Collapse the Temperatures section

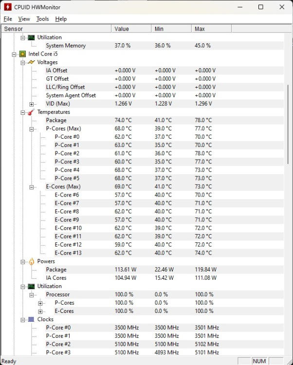(23, 113)
